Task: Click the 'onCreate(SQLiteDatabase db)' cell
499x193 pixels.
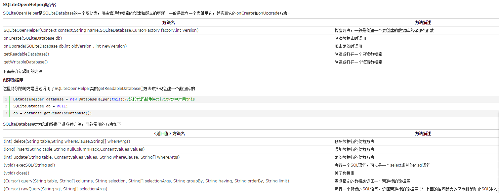Action: click(x=169, y=38)
